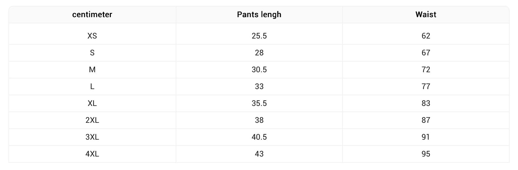Screen dimensions: 518x170
Task: Select the XS size cell
Action: [x=92, y=36]
